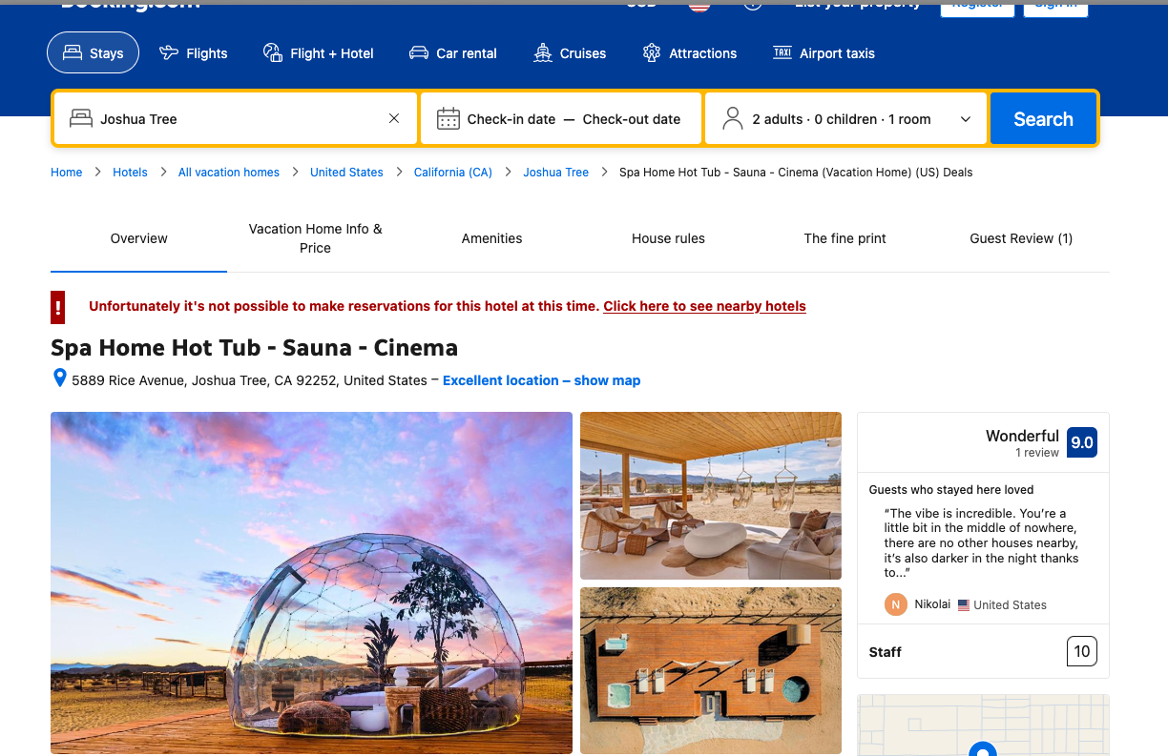The height and width of the screenshot is (756, 1168).
Task: Click here to see nearby hotels link
Action: tap(704, 306)
